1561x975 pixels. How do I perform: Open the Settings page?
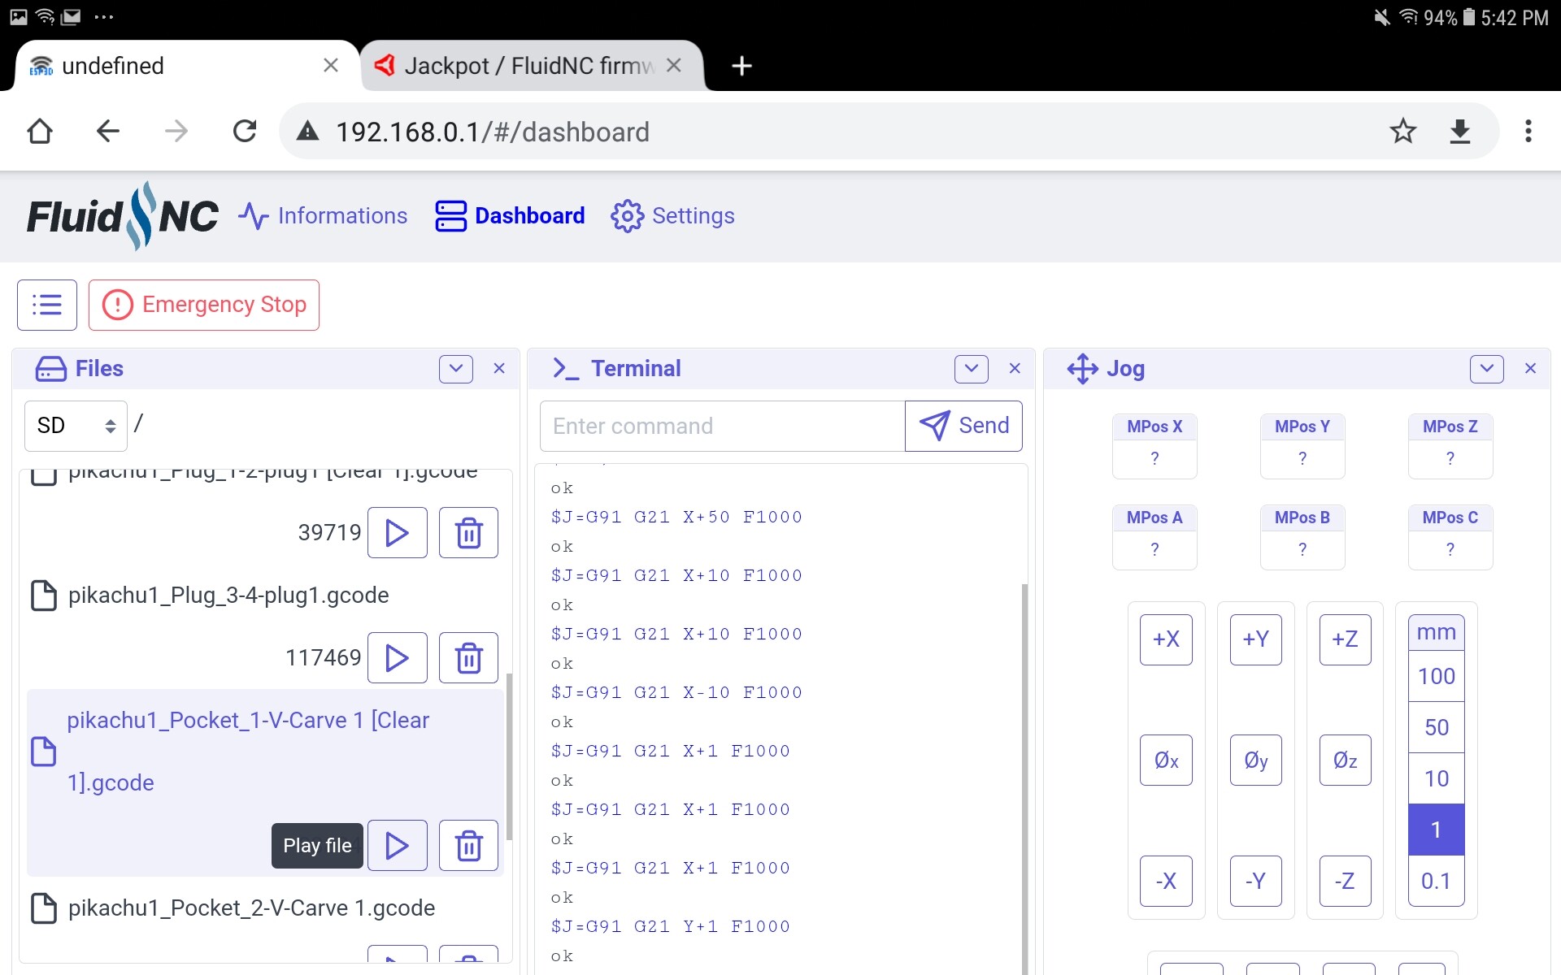pyautogui.click(x=672, y=216)
